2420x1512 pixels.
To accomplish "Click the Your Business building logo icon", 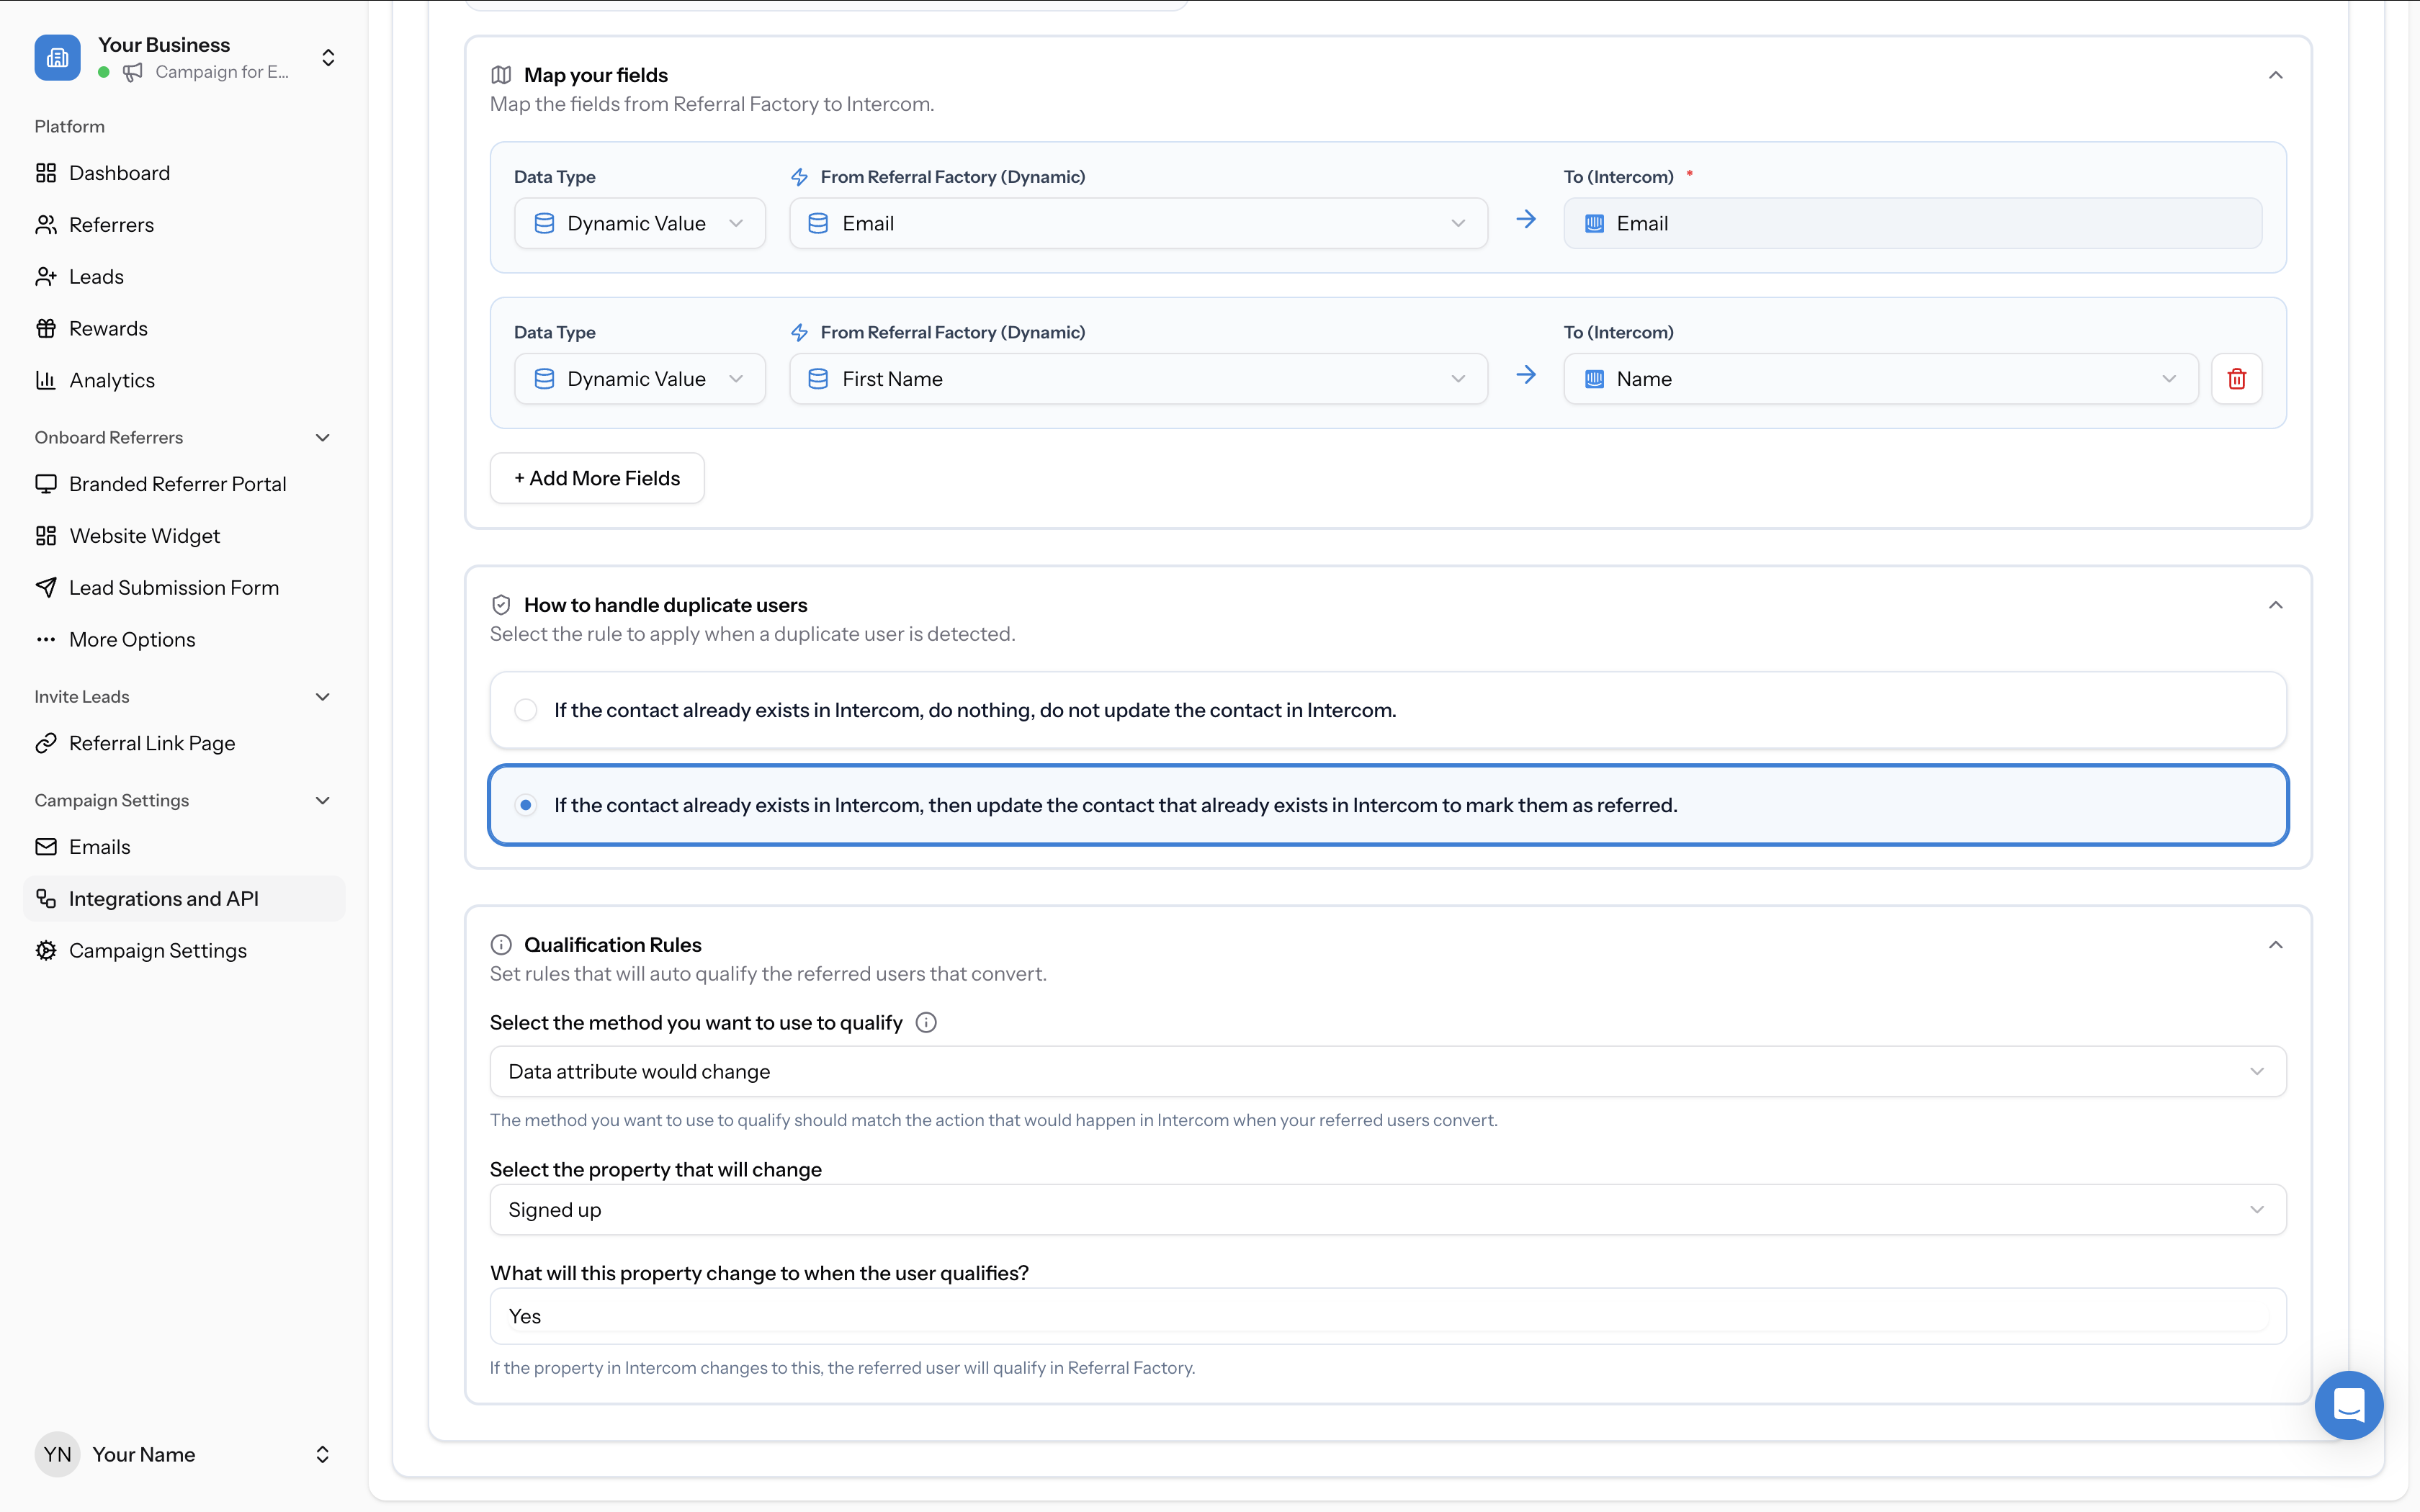I will (57, 58).
